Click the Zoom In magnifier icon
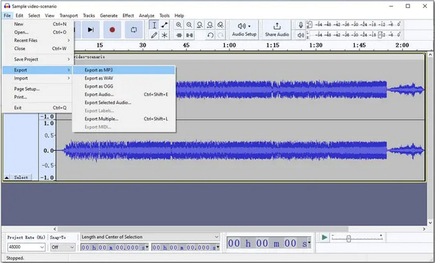Viewport: 435px width, 263px height. point(179,25)
